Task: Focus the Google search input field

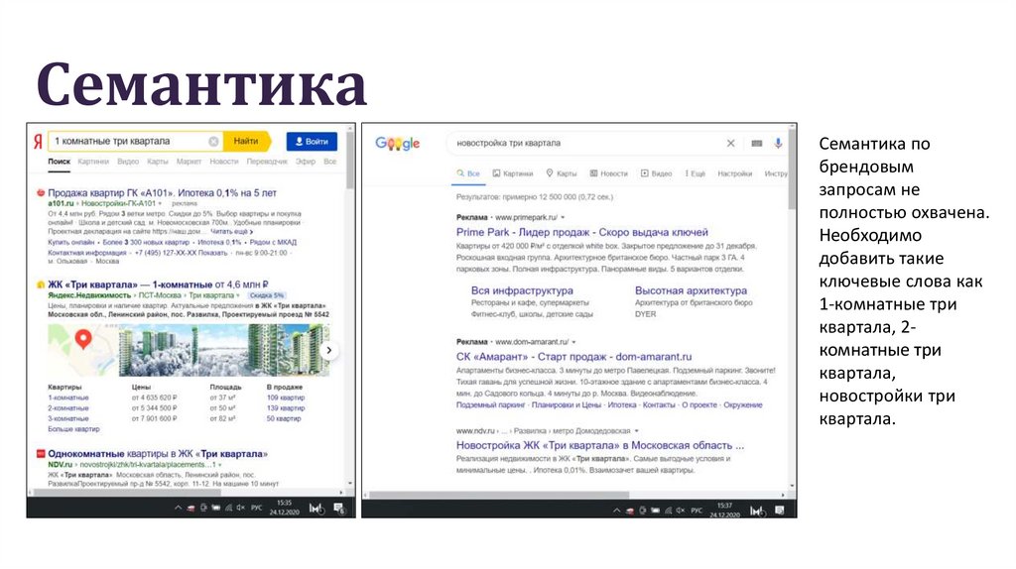Action: tap(586, 143)
